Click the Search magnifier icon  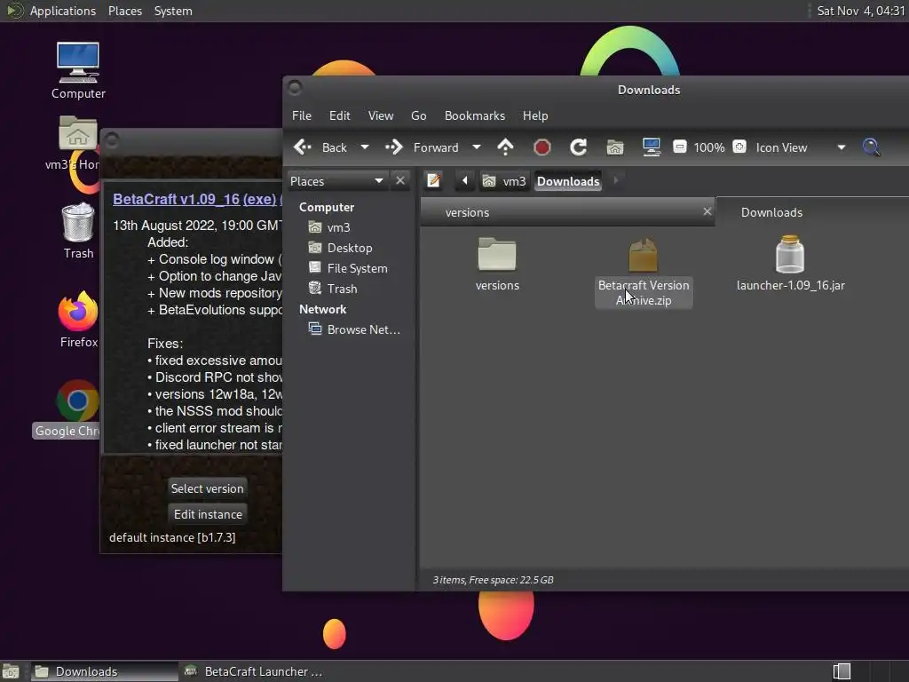click(x=871, y=147)
